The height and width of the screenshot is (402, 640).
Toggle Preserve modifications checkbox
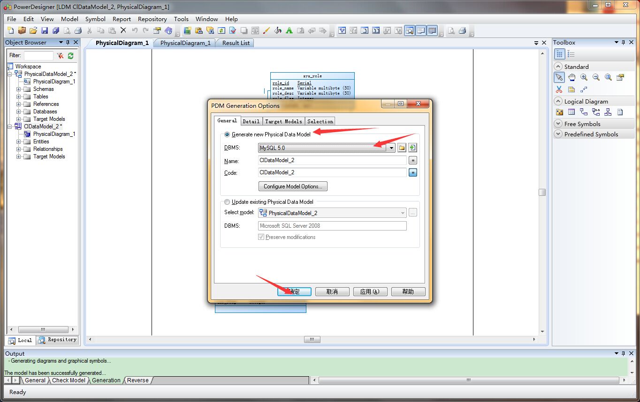(261, 237)
